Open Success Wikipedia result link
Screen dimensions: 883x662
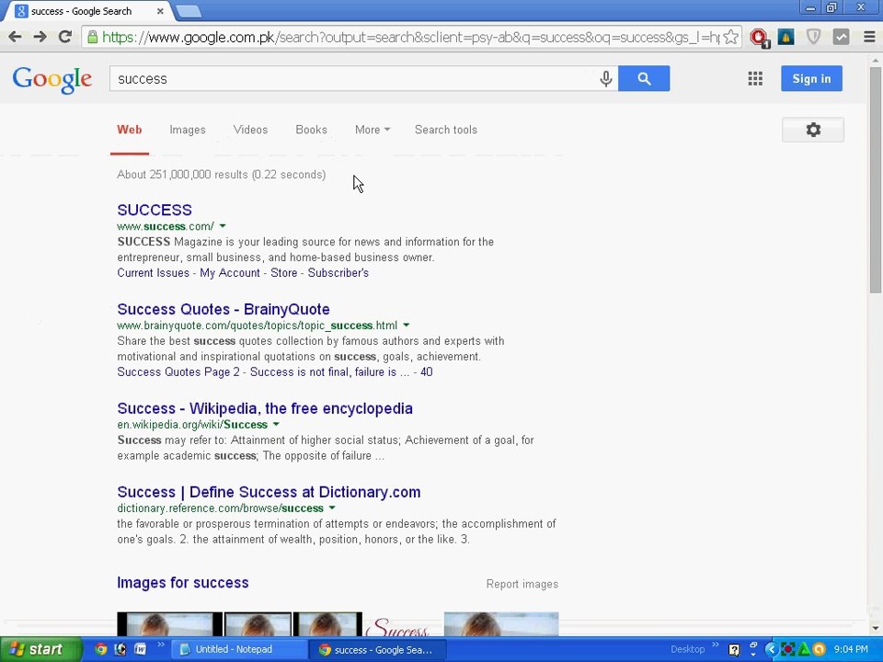click(x=265, y=408)
